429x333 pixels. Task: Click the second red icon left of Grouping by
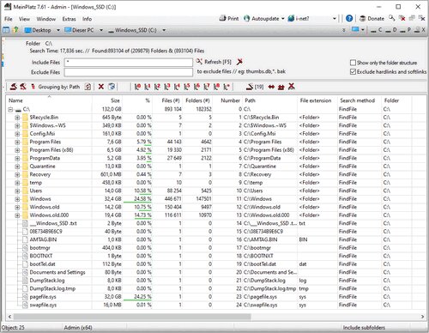pyautogui.click(x=23, y=87)
